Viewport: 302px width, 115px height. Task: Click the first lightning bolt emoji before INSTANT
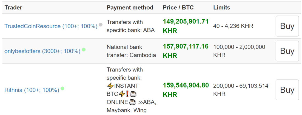110,86
